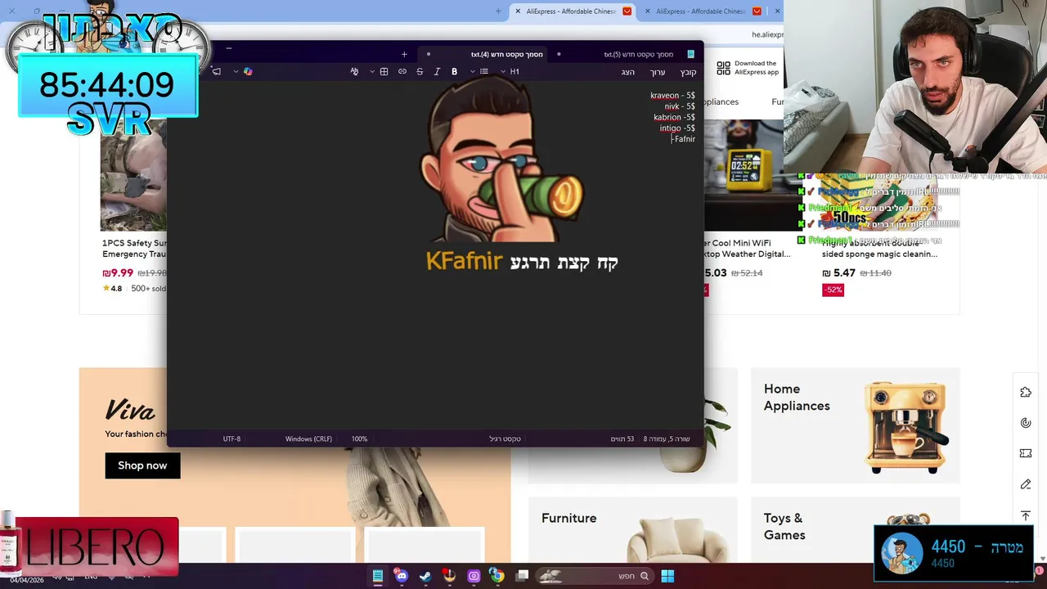The height and width of the screenshot is (589, 1047).
Task: Expand the heading style dropdown arrow in Notepad
Action: (x=503, y=72)
